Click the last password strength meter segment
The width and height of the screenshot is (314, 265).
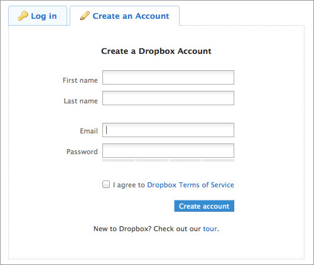pos(218,160)
